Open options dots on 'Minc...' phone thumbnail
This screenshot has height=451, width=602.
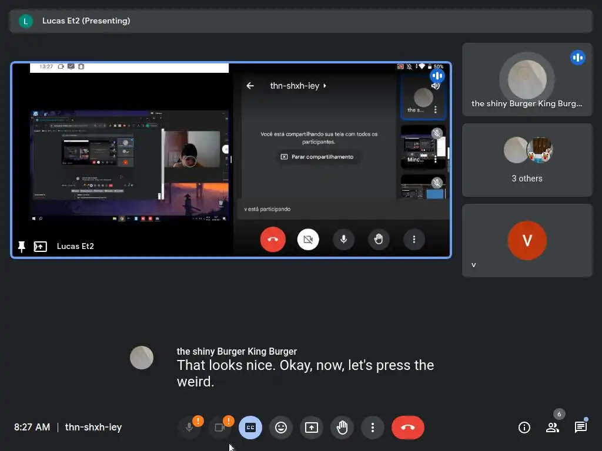coord(436,160)
